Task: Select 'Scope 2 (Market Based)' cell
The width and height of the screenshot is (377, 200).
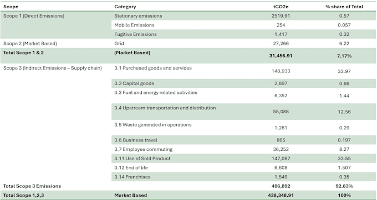Action: (x=30, y=44)
